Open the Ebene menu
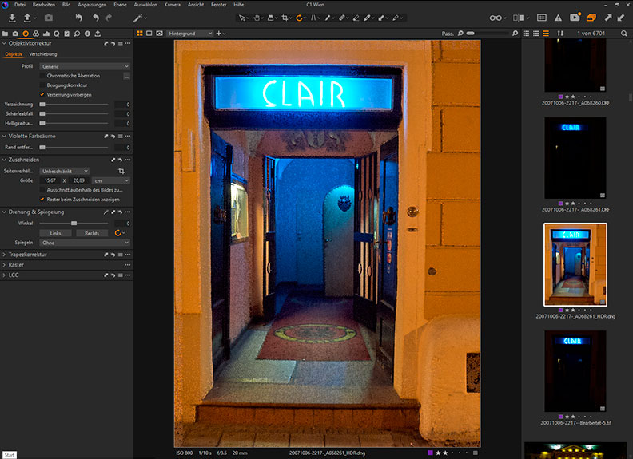Screen dimensions: 633x459 coord(120,5)
